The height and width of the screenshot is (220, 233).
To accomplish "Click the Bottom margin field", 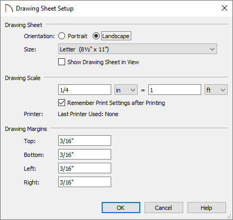I will (85, 154).
